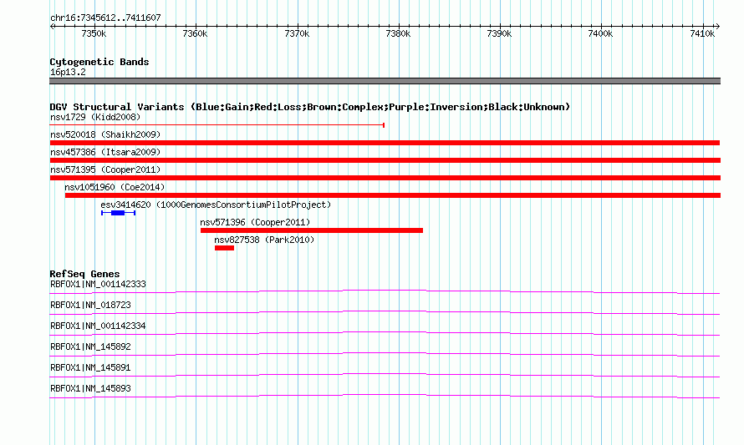Open the RBFOX1|NM_145891 transcript label
The height and width of the screenshot is (445, 744).
90,367
